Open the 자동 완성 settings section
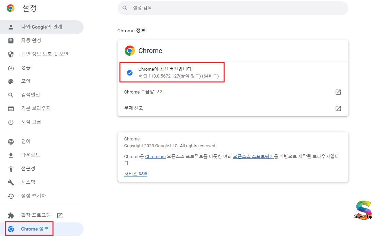Screen dimensions: 377x237 click(x=42, y=40)
